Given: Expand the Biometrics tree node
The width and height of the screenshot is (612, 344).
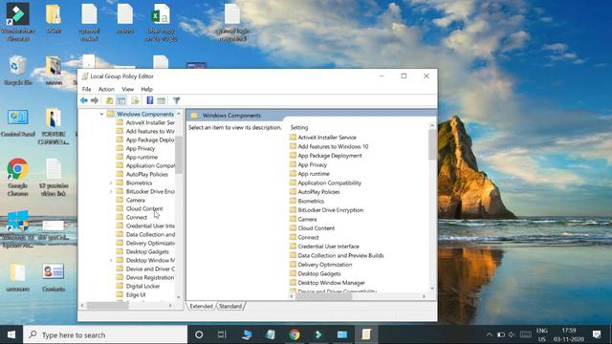Looking at the screenshot, I should click(111, 183).
